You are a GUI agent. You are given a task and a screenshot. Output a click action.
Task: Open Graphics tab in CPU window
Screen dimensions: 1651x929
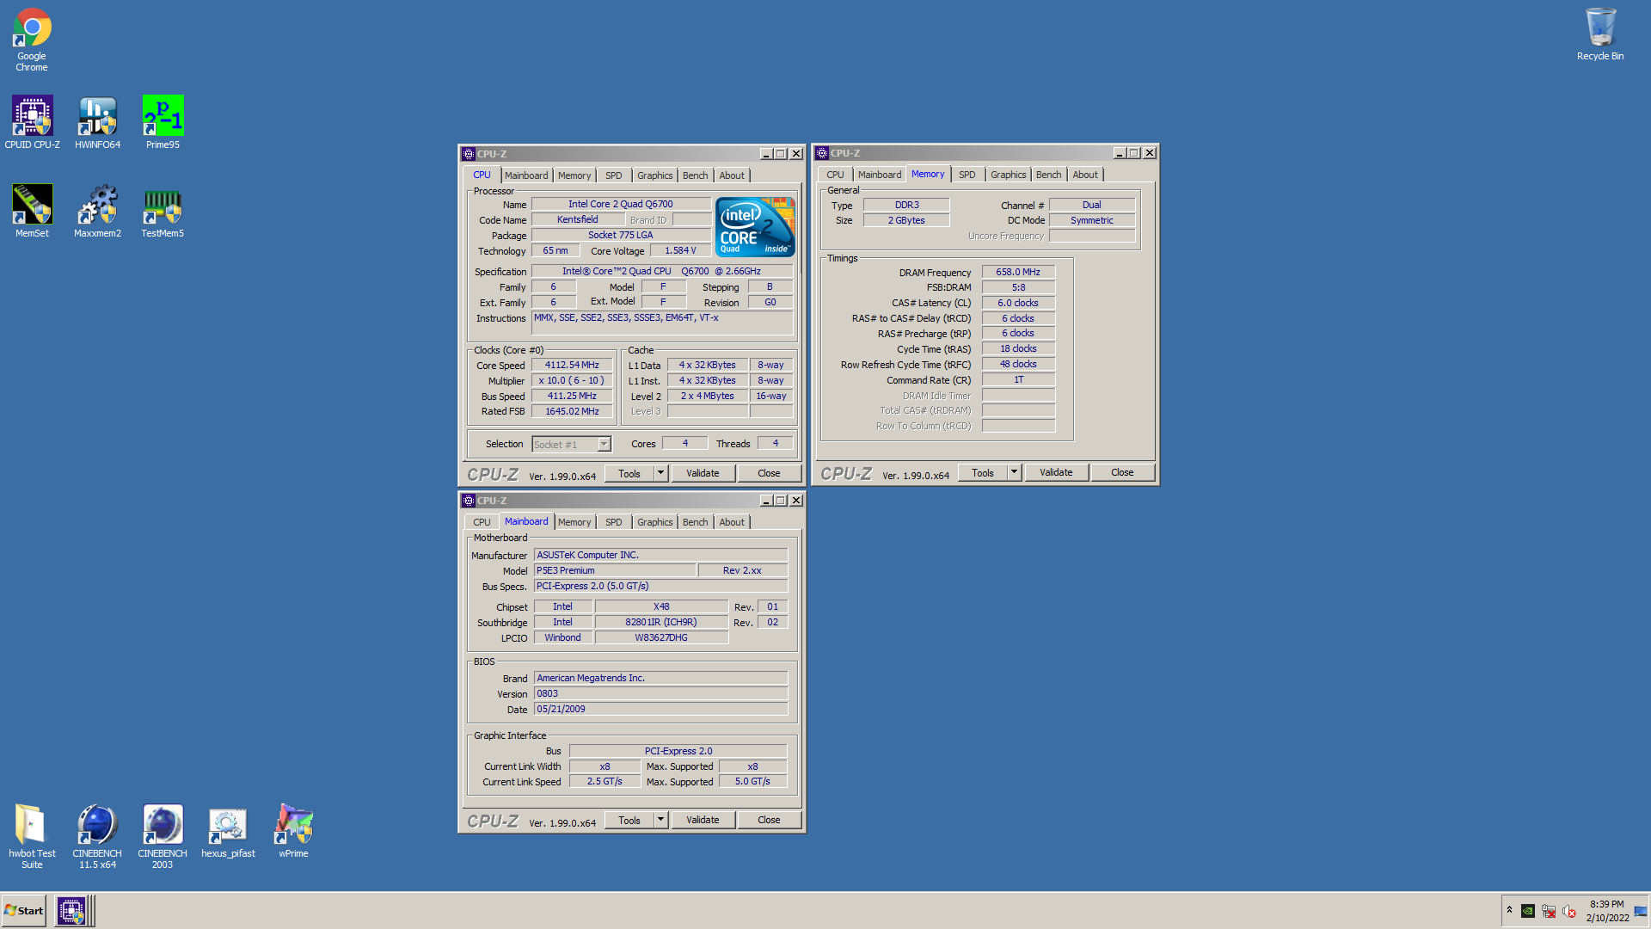[654, 175]
